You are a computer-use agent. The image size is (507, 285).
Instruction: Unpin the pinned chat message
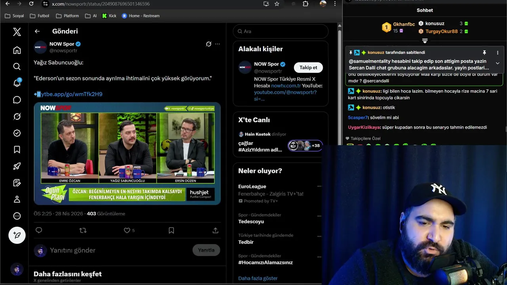[484, 52]
